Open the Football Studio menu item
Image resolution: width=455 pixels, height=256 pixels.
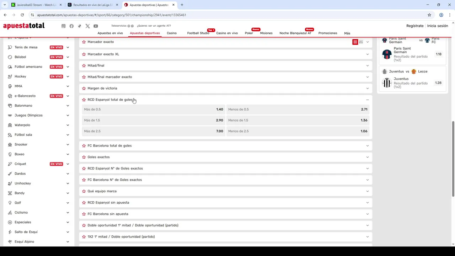198,33
